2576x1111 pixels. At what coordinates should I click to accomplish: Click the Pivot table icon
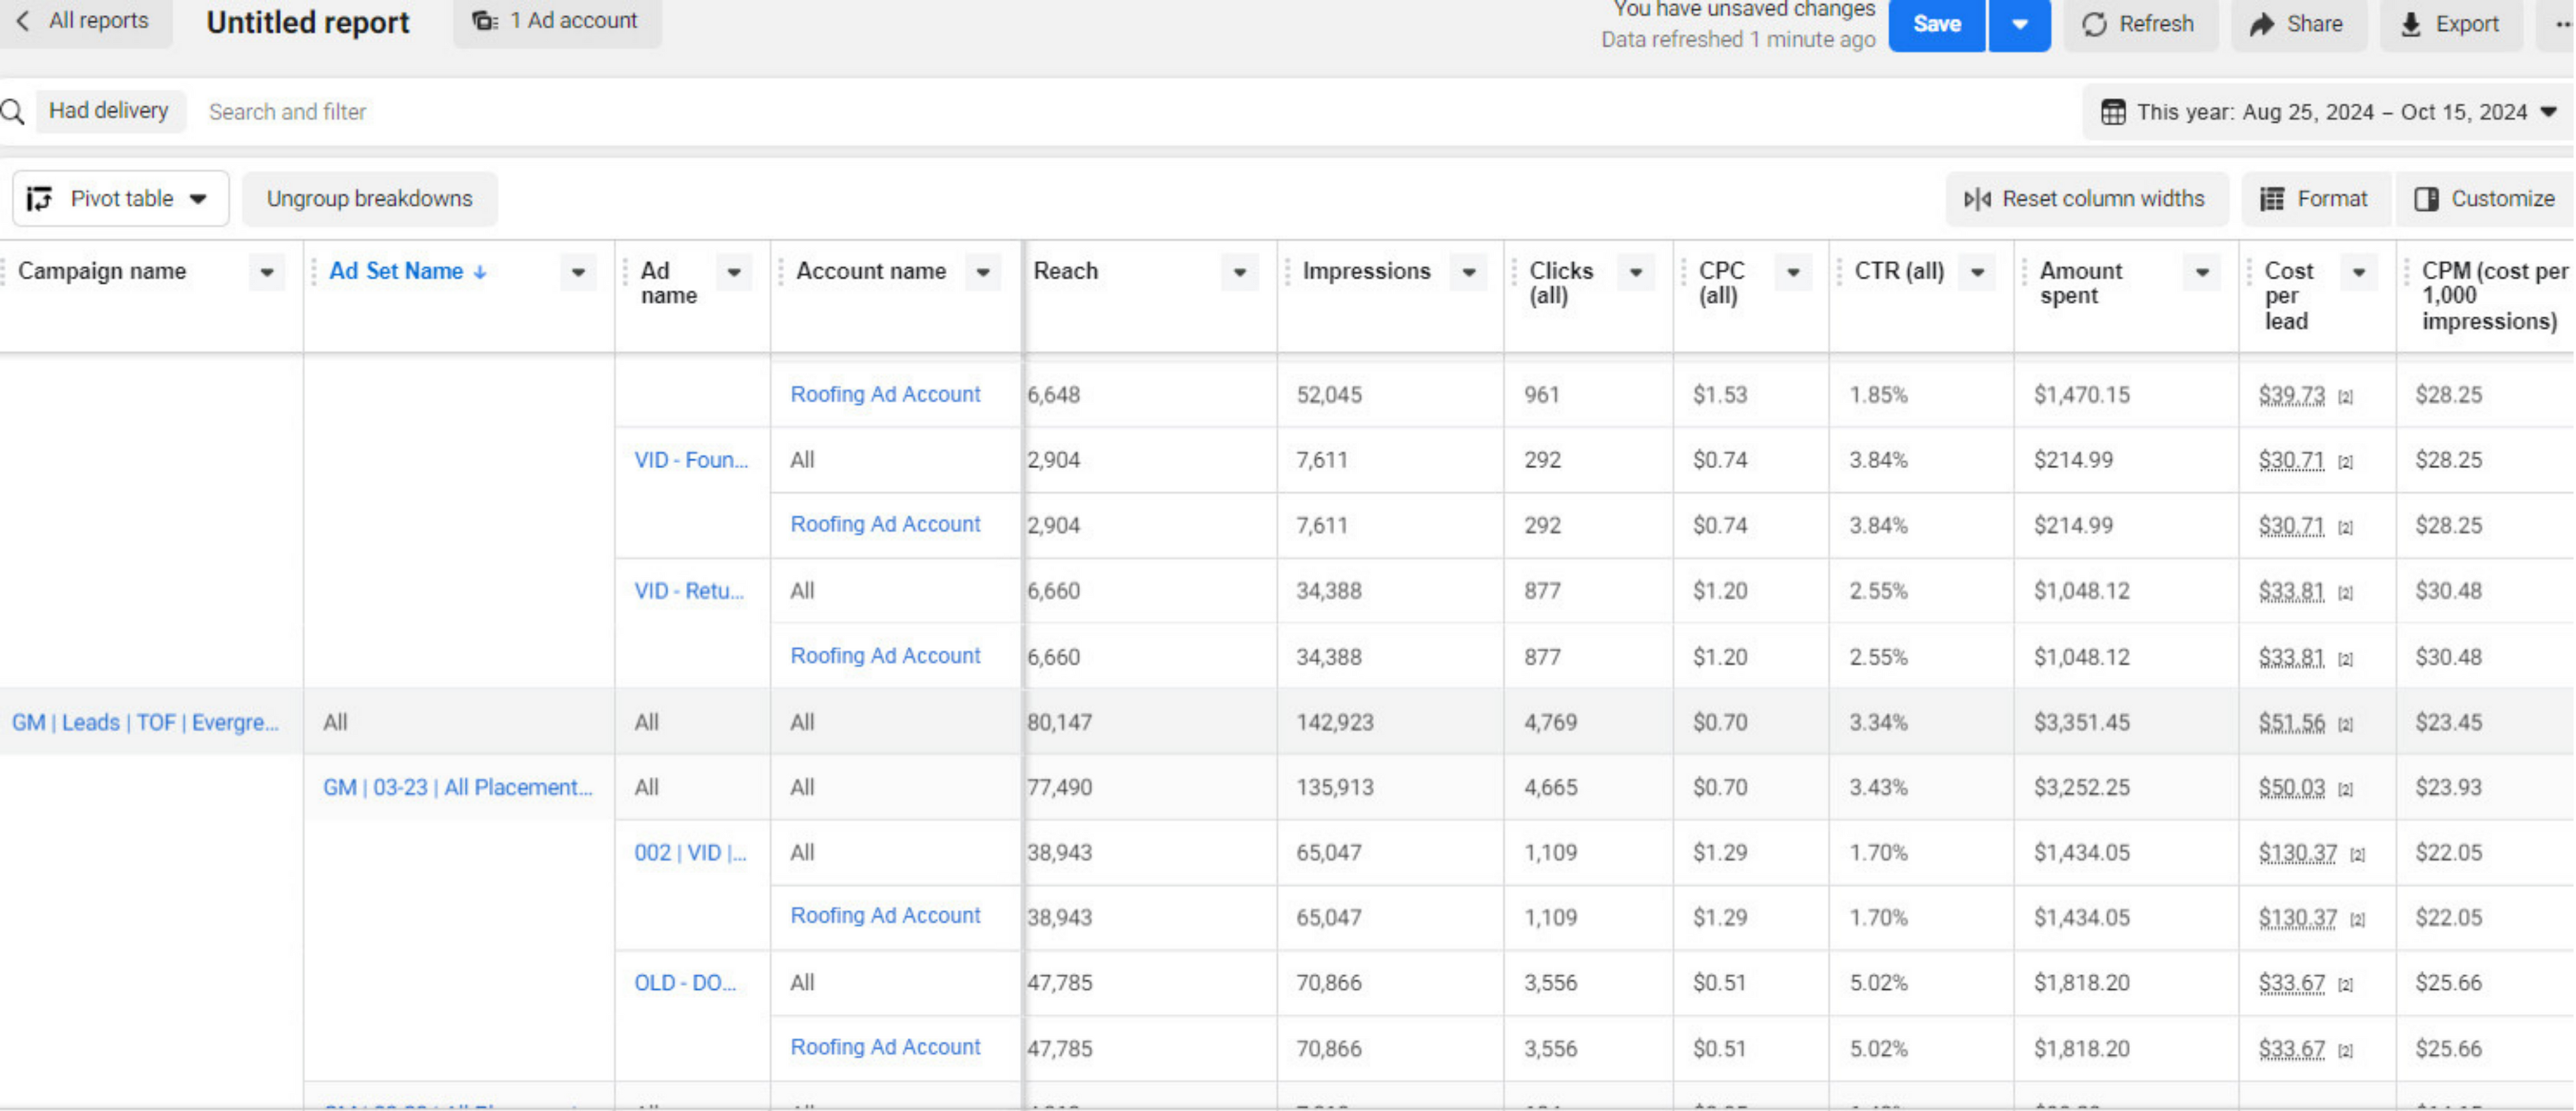coord(39,199)
